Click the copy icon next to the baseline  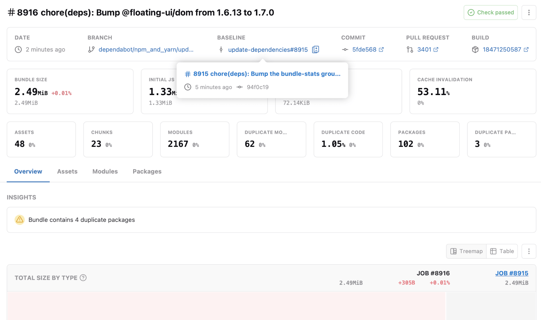pos(316,50)
